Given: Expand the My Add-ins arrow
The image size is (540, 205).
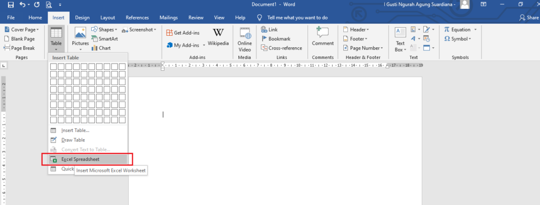Looking at the screenshot, I should point(204,45).
